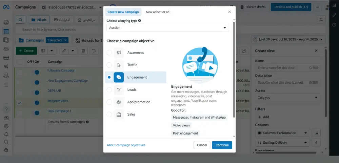
Task: Open the Ads reporting documents icon in sidebar
Action: coord(6,40)
